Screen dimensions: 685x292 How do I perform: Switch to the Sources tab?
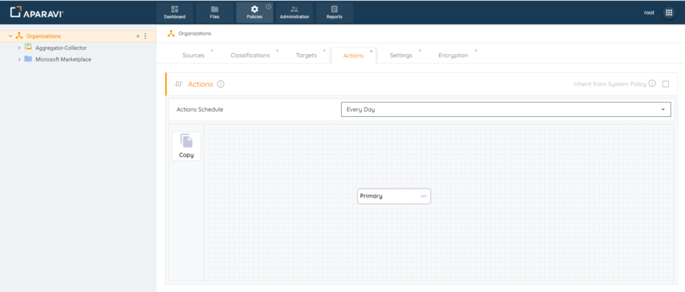[193, 55]
